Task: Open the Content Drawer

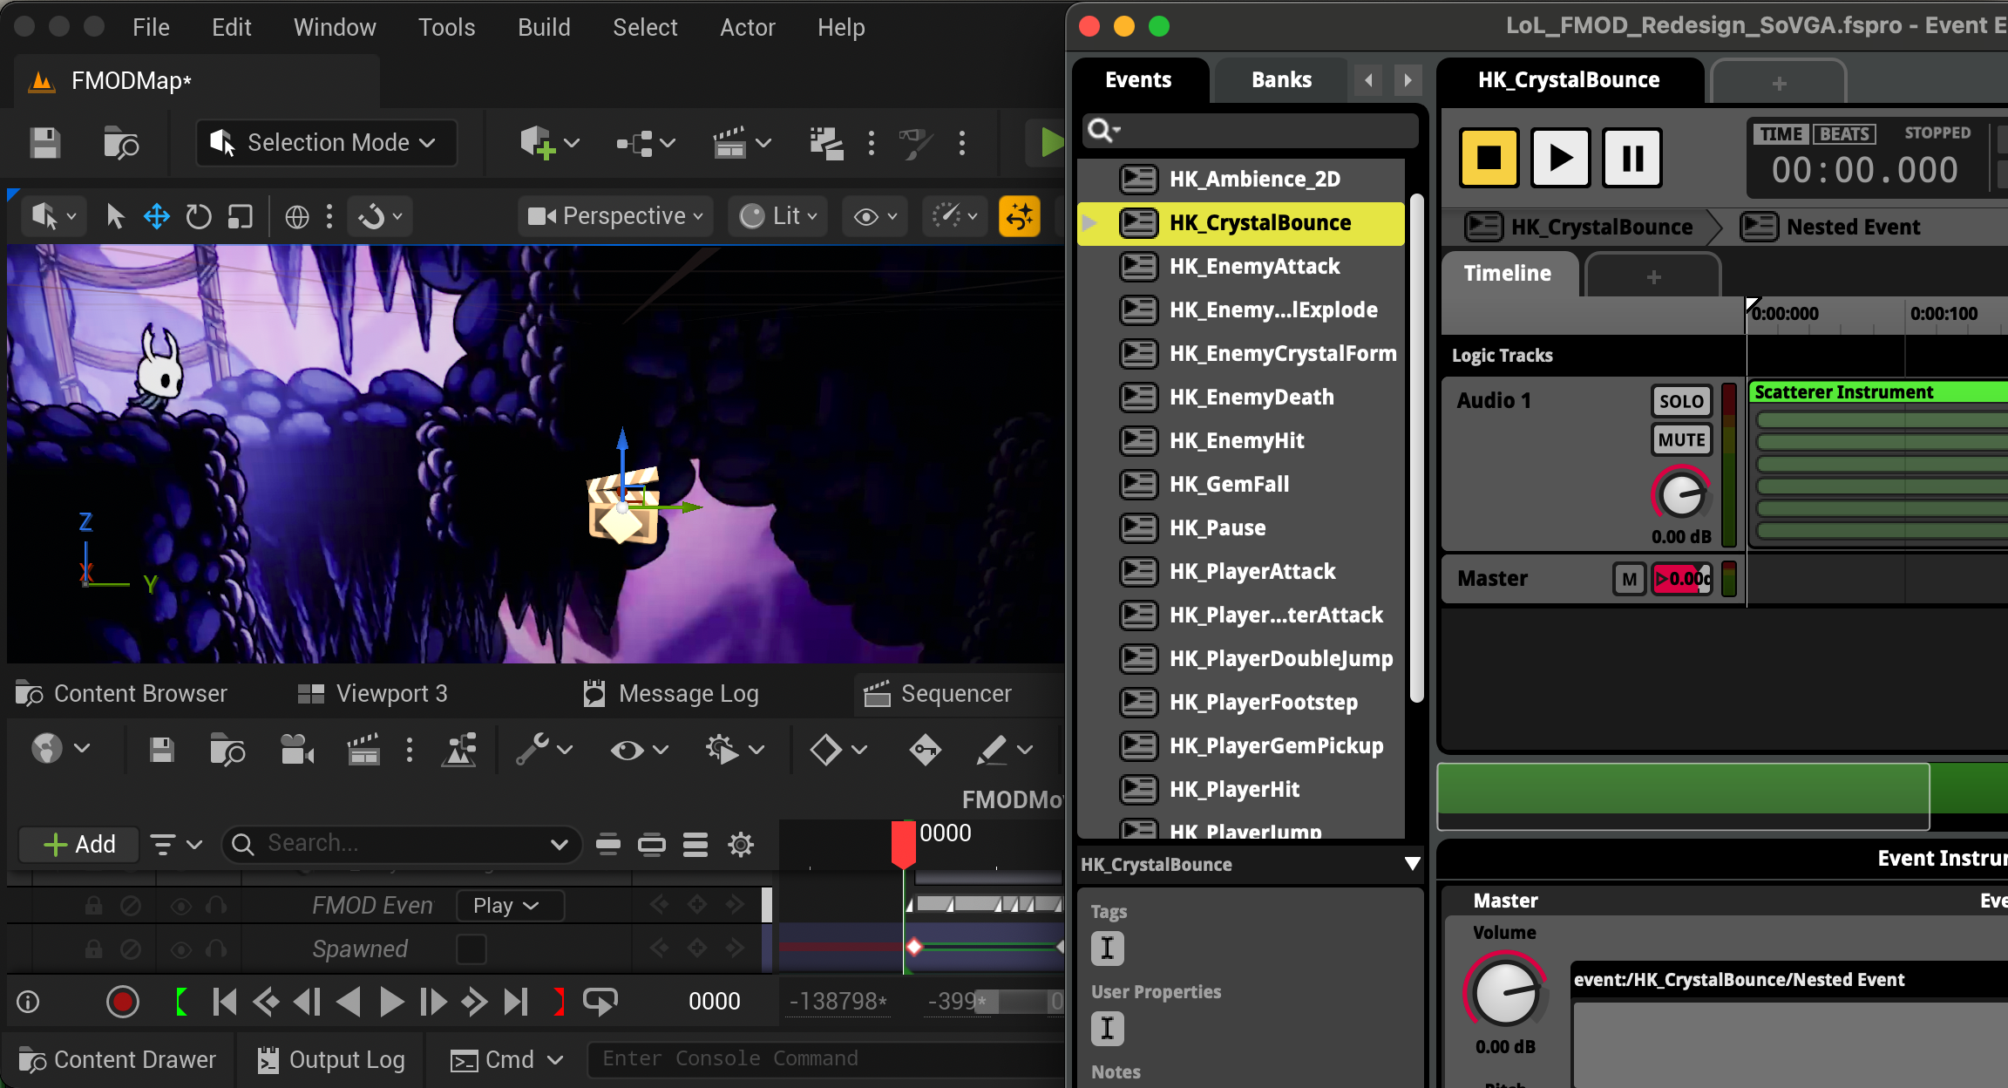Action: point(117,1060)
